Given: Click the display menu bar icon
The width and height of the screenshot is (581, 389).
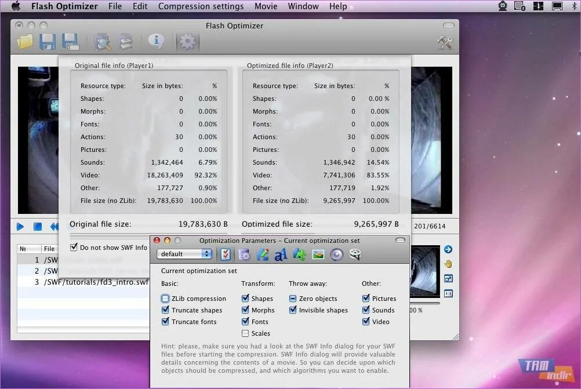Looking at the screenshot, I should click(x=557, y=6).
